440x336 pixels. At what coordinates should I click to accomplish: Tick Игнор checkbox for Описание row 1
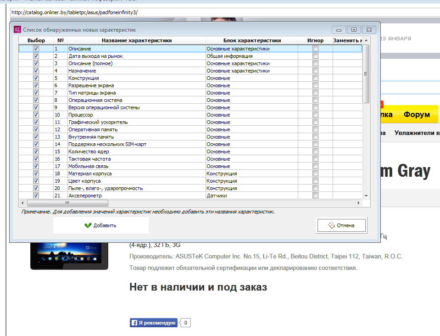click(x=315, y=49)
